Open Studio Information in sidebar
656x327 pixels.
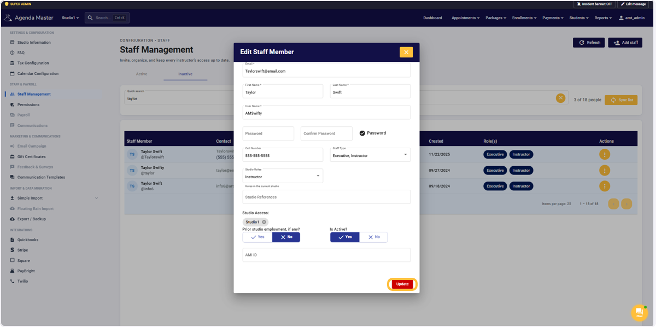click(34, 42)
